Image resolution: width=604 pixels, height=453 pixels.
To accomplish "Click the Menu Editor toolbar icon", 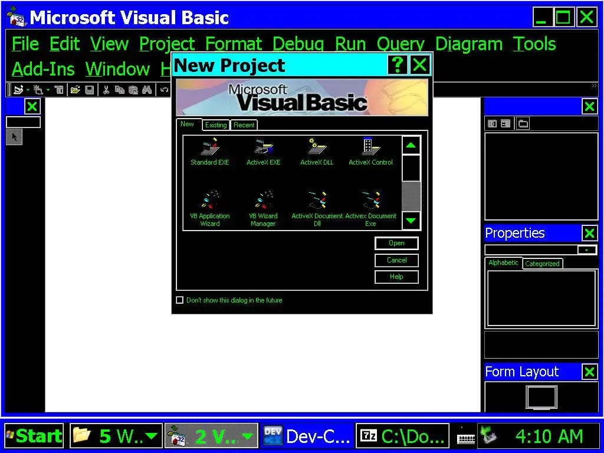I will tap(59, 90).
